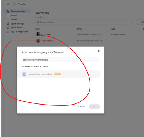Click the Email column header
The width and height of the screenshot is (144, 137).
pyautogui.click(x=79, y=29)
